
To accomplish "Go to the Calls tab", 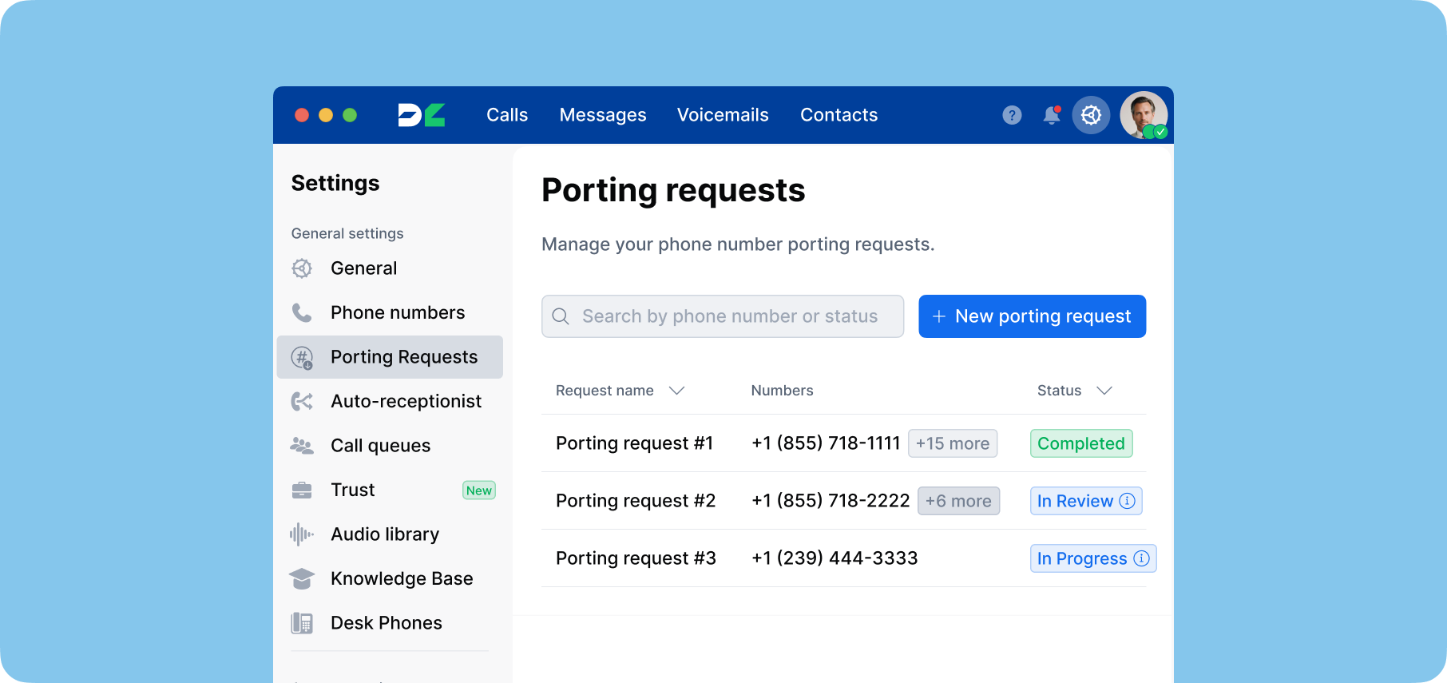I will [507, 115].
